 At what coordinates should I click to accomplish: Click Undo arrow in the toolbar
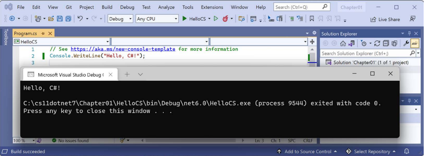tap(80, 19)
